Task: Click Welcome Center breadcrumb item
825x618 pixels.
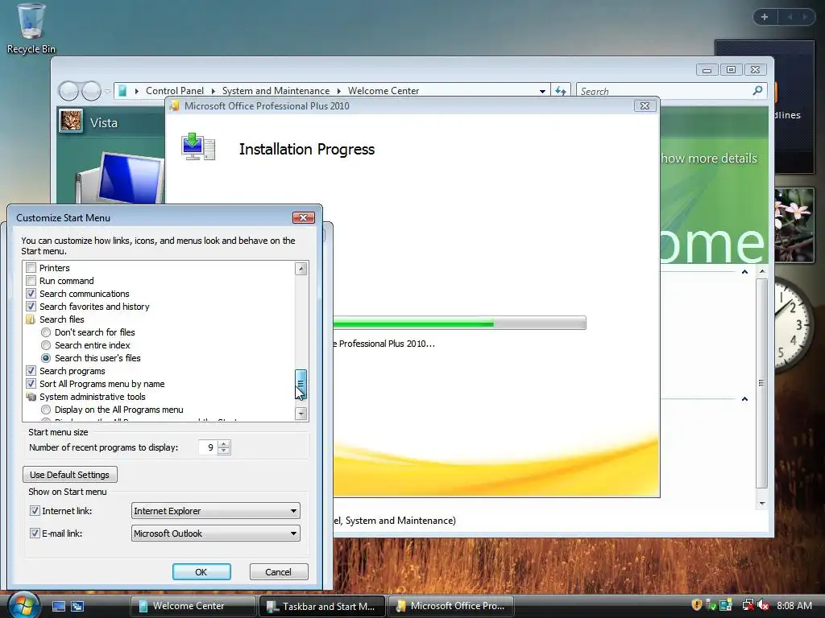Action: (383, 91)
